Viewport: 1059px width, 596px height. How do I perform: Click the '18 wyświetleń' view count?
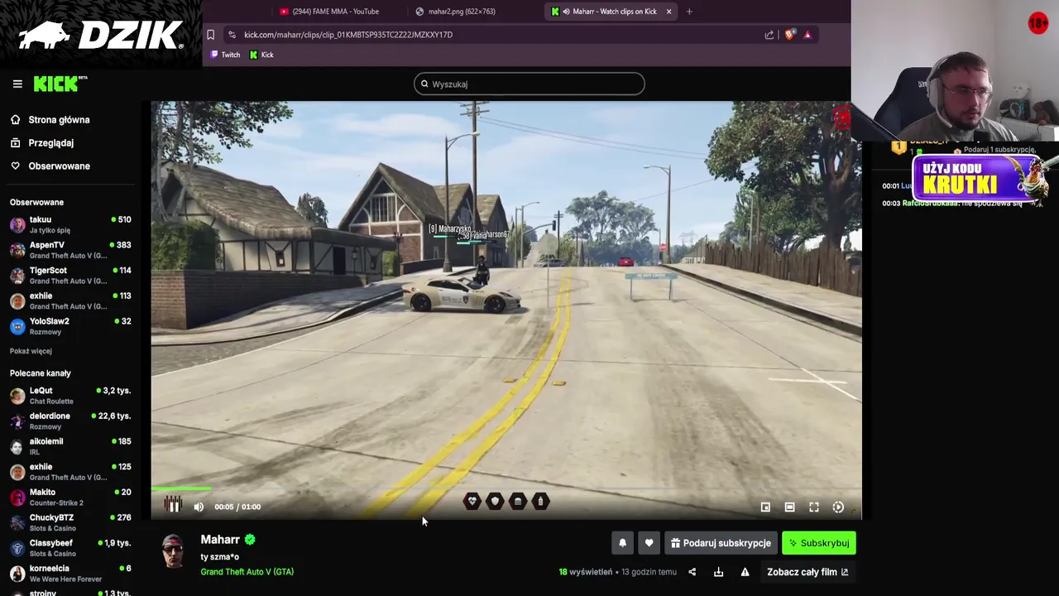(586, 572)
